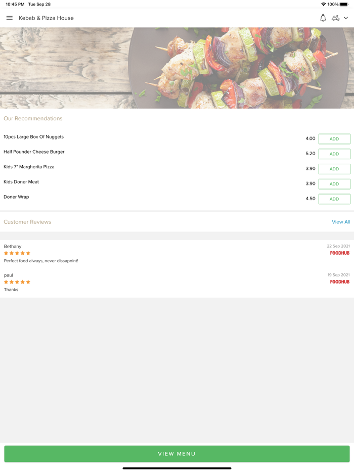Viewport: 354px width, 472px height.
Task: Open the hamburger menu
Action: [x=9, y=18]
